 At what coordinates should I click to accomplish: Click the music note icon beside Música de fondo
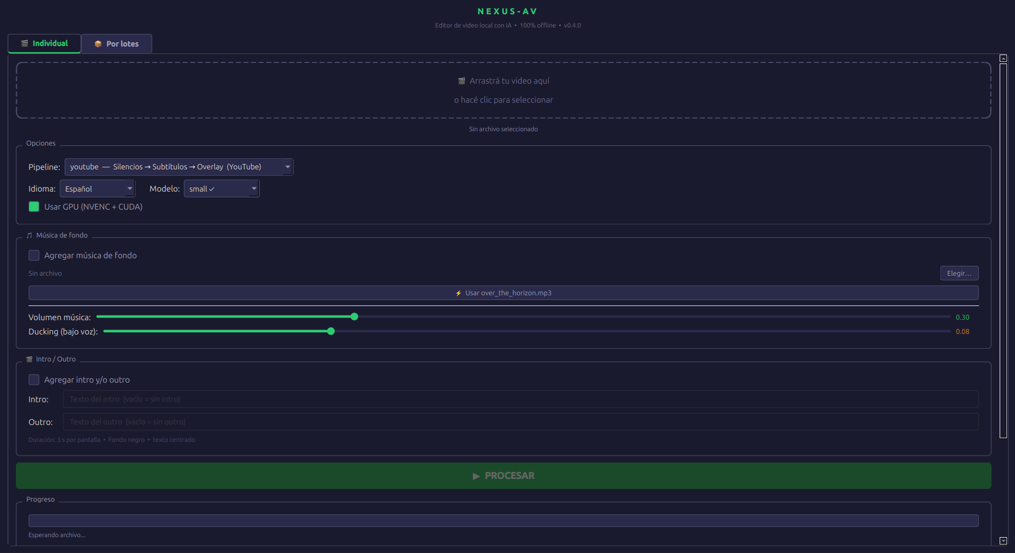point(30,235)
